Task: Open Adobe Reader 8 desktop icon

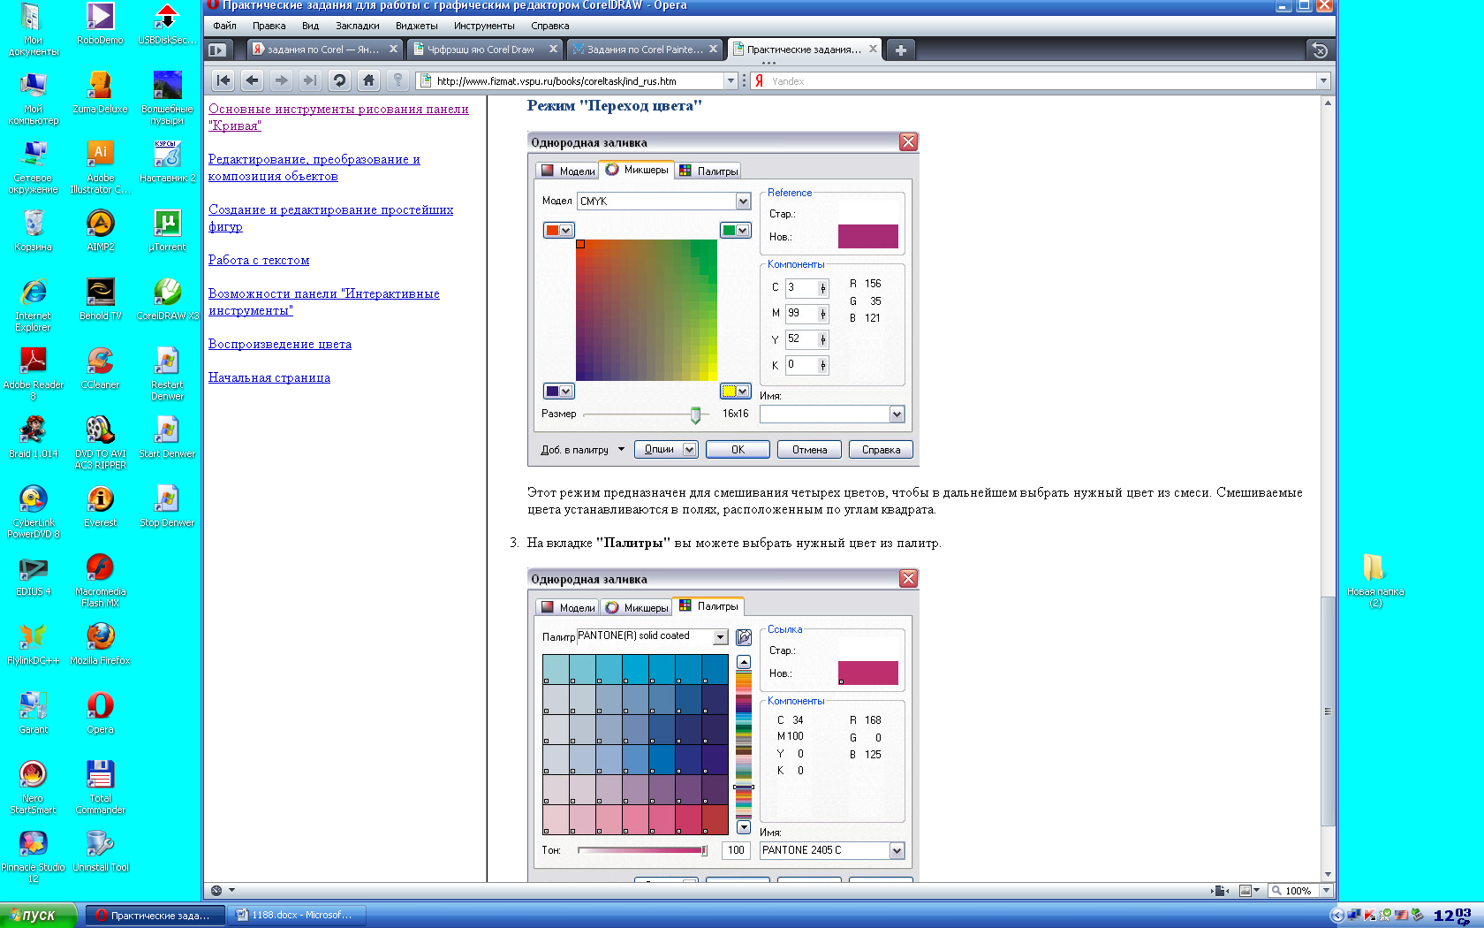Action: pos(33,373)
